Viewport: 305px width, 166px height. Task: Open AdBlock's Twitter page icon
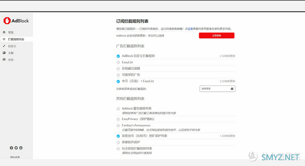click(x=16, y=148)
